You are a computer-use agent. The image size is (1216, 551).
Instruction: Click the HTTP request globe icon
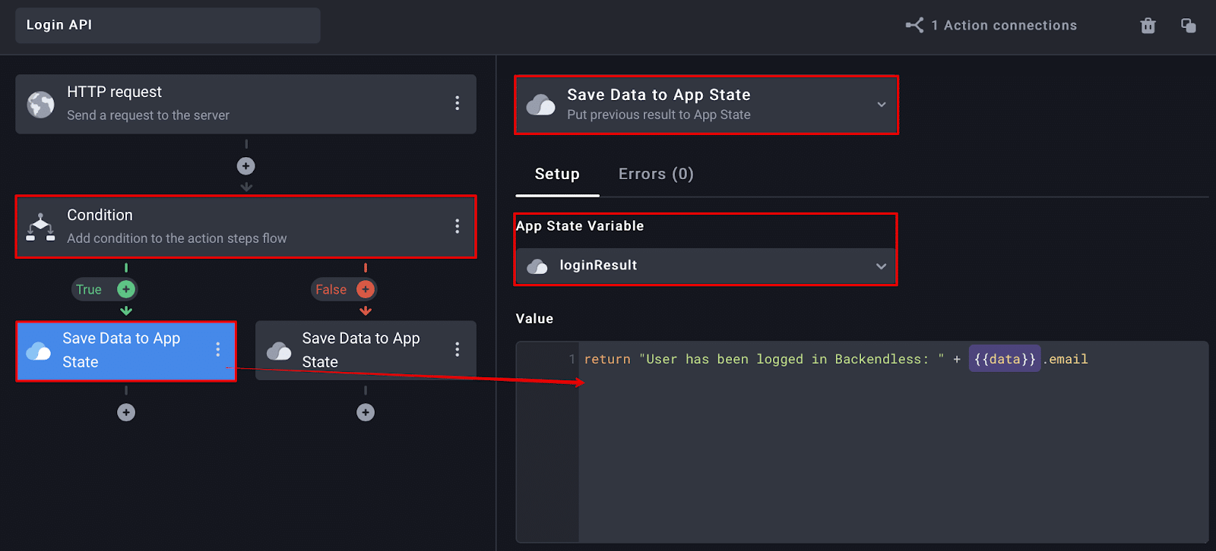pos(41,105)
